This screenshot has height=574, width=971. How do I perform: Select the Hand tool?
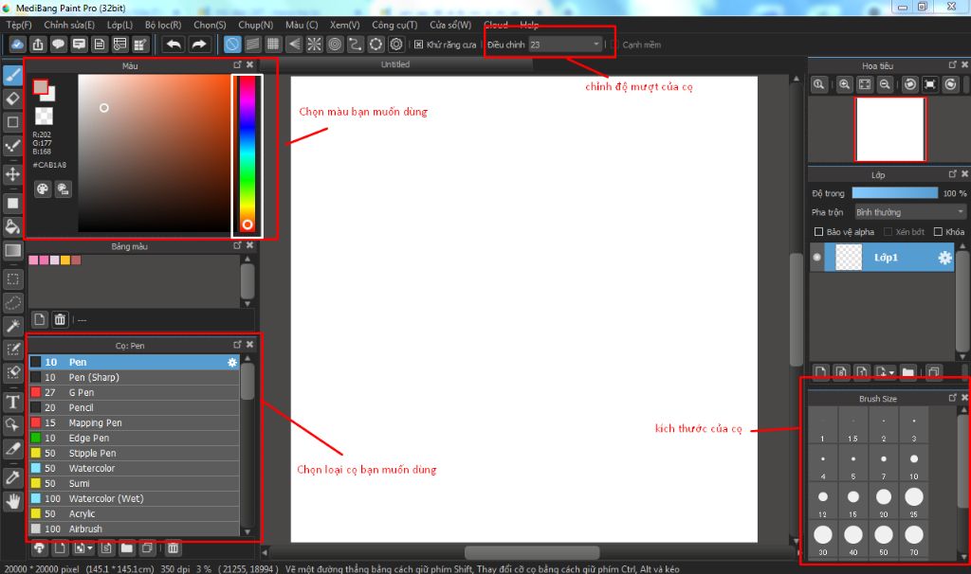coord(12,500)
